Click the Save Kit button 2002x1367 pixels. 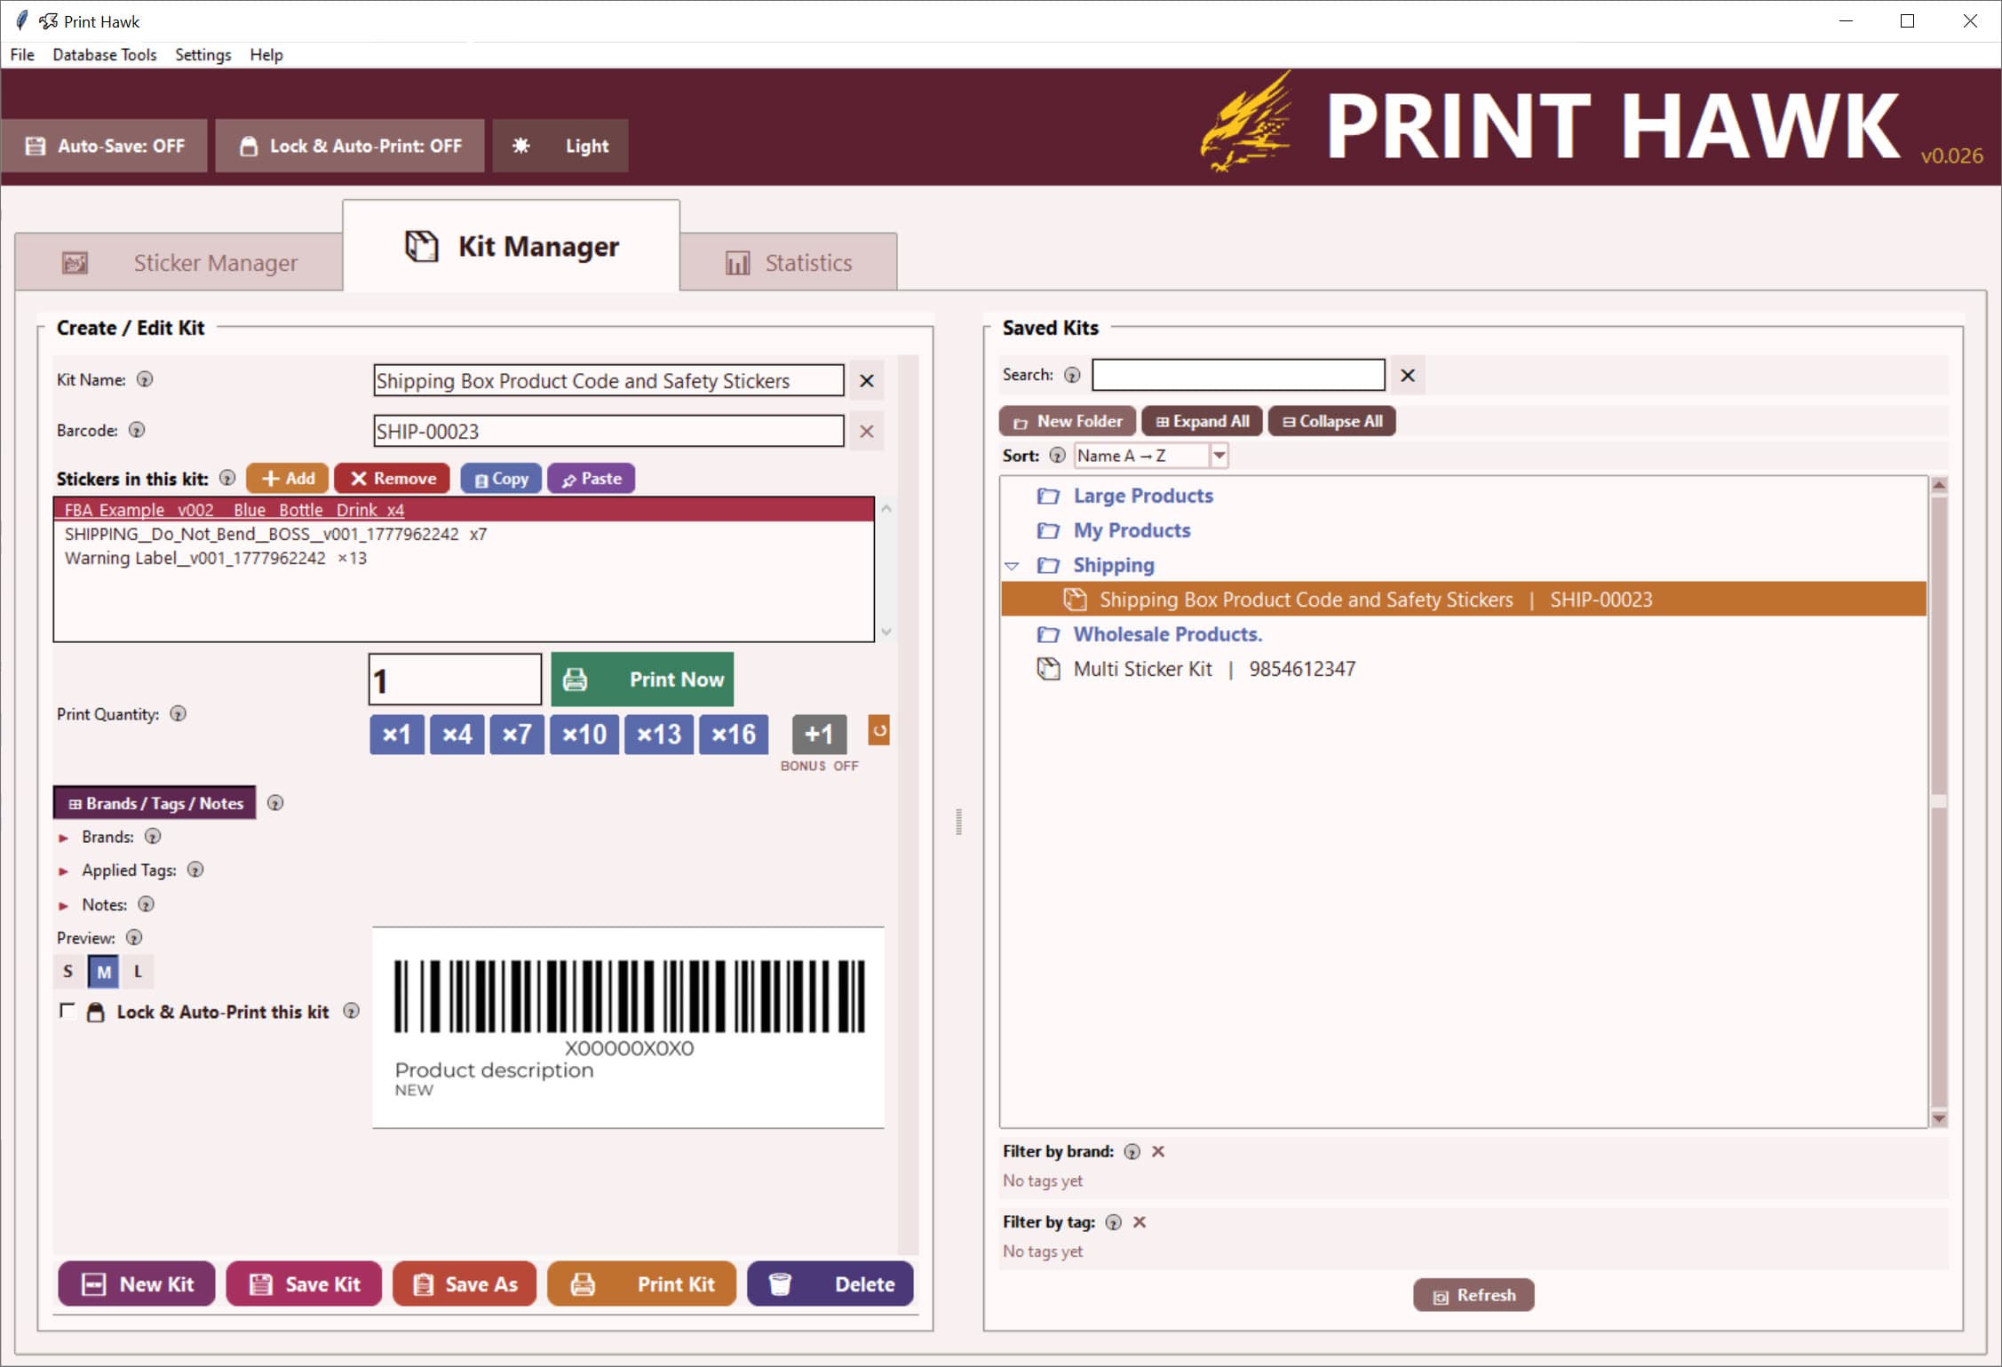[x=304, y=1284]
